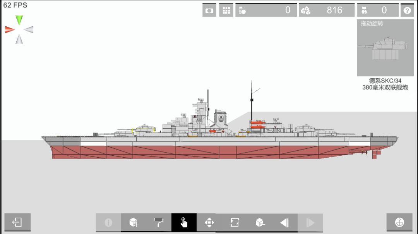Open the help question mark button
418x234 pixels.
tap(407, 10)
